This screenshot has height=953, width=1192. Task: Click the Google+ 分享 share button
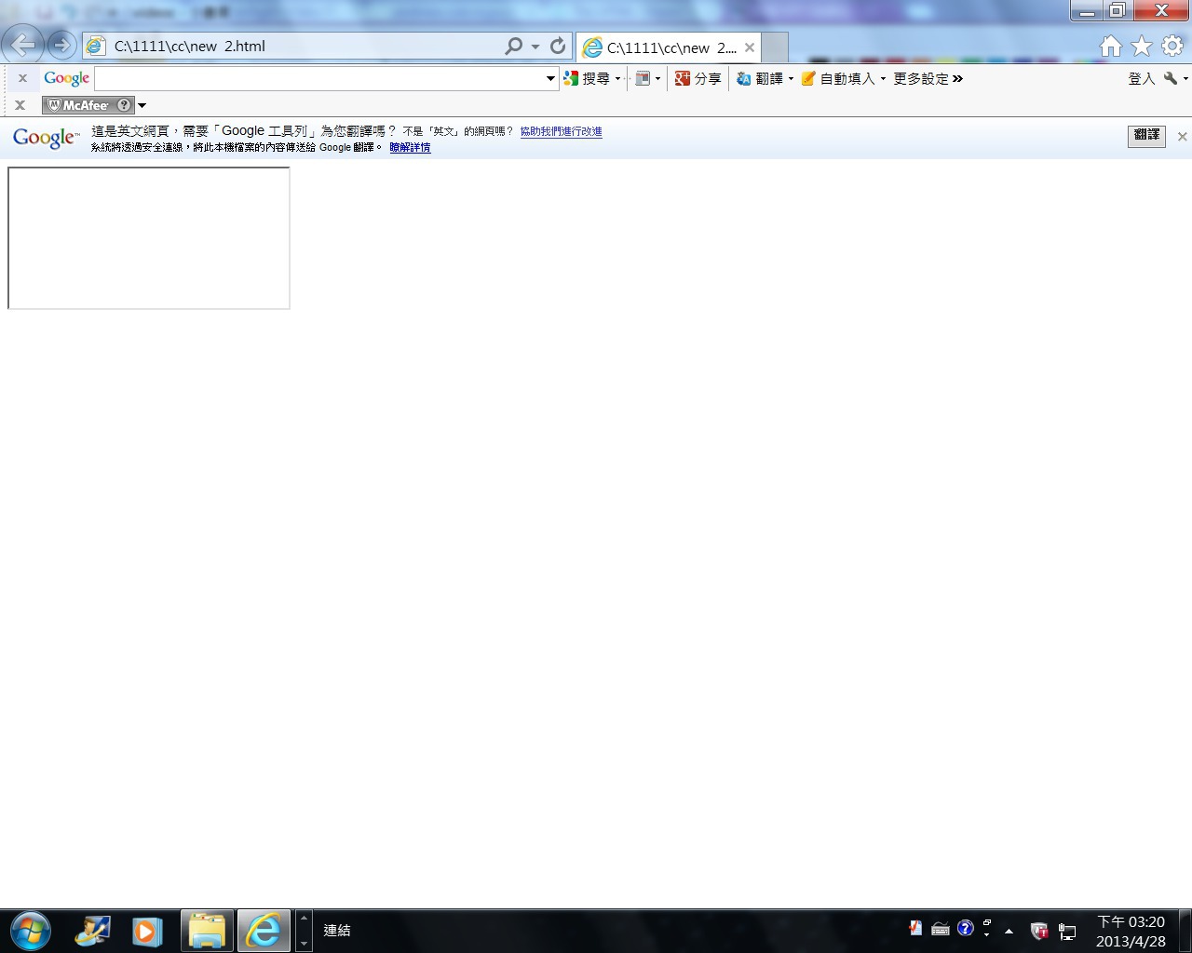pyautogui.click(x=698, y=78)
